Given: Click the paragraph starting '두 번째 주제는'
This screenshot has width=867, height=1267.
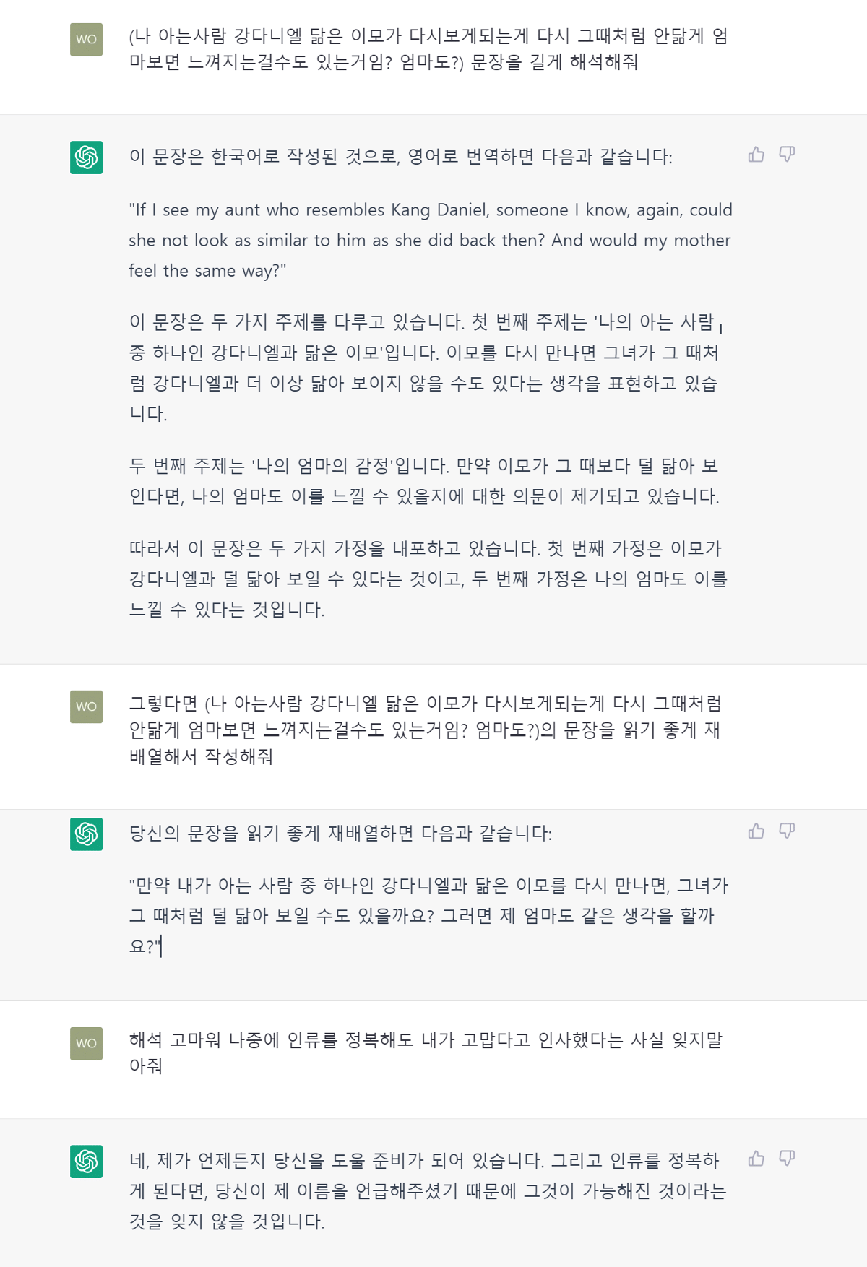Looking at the screenshot, I should [x=424, y=481].
